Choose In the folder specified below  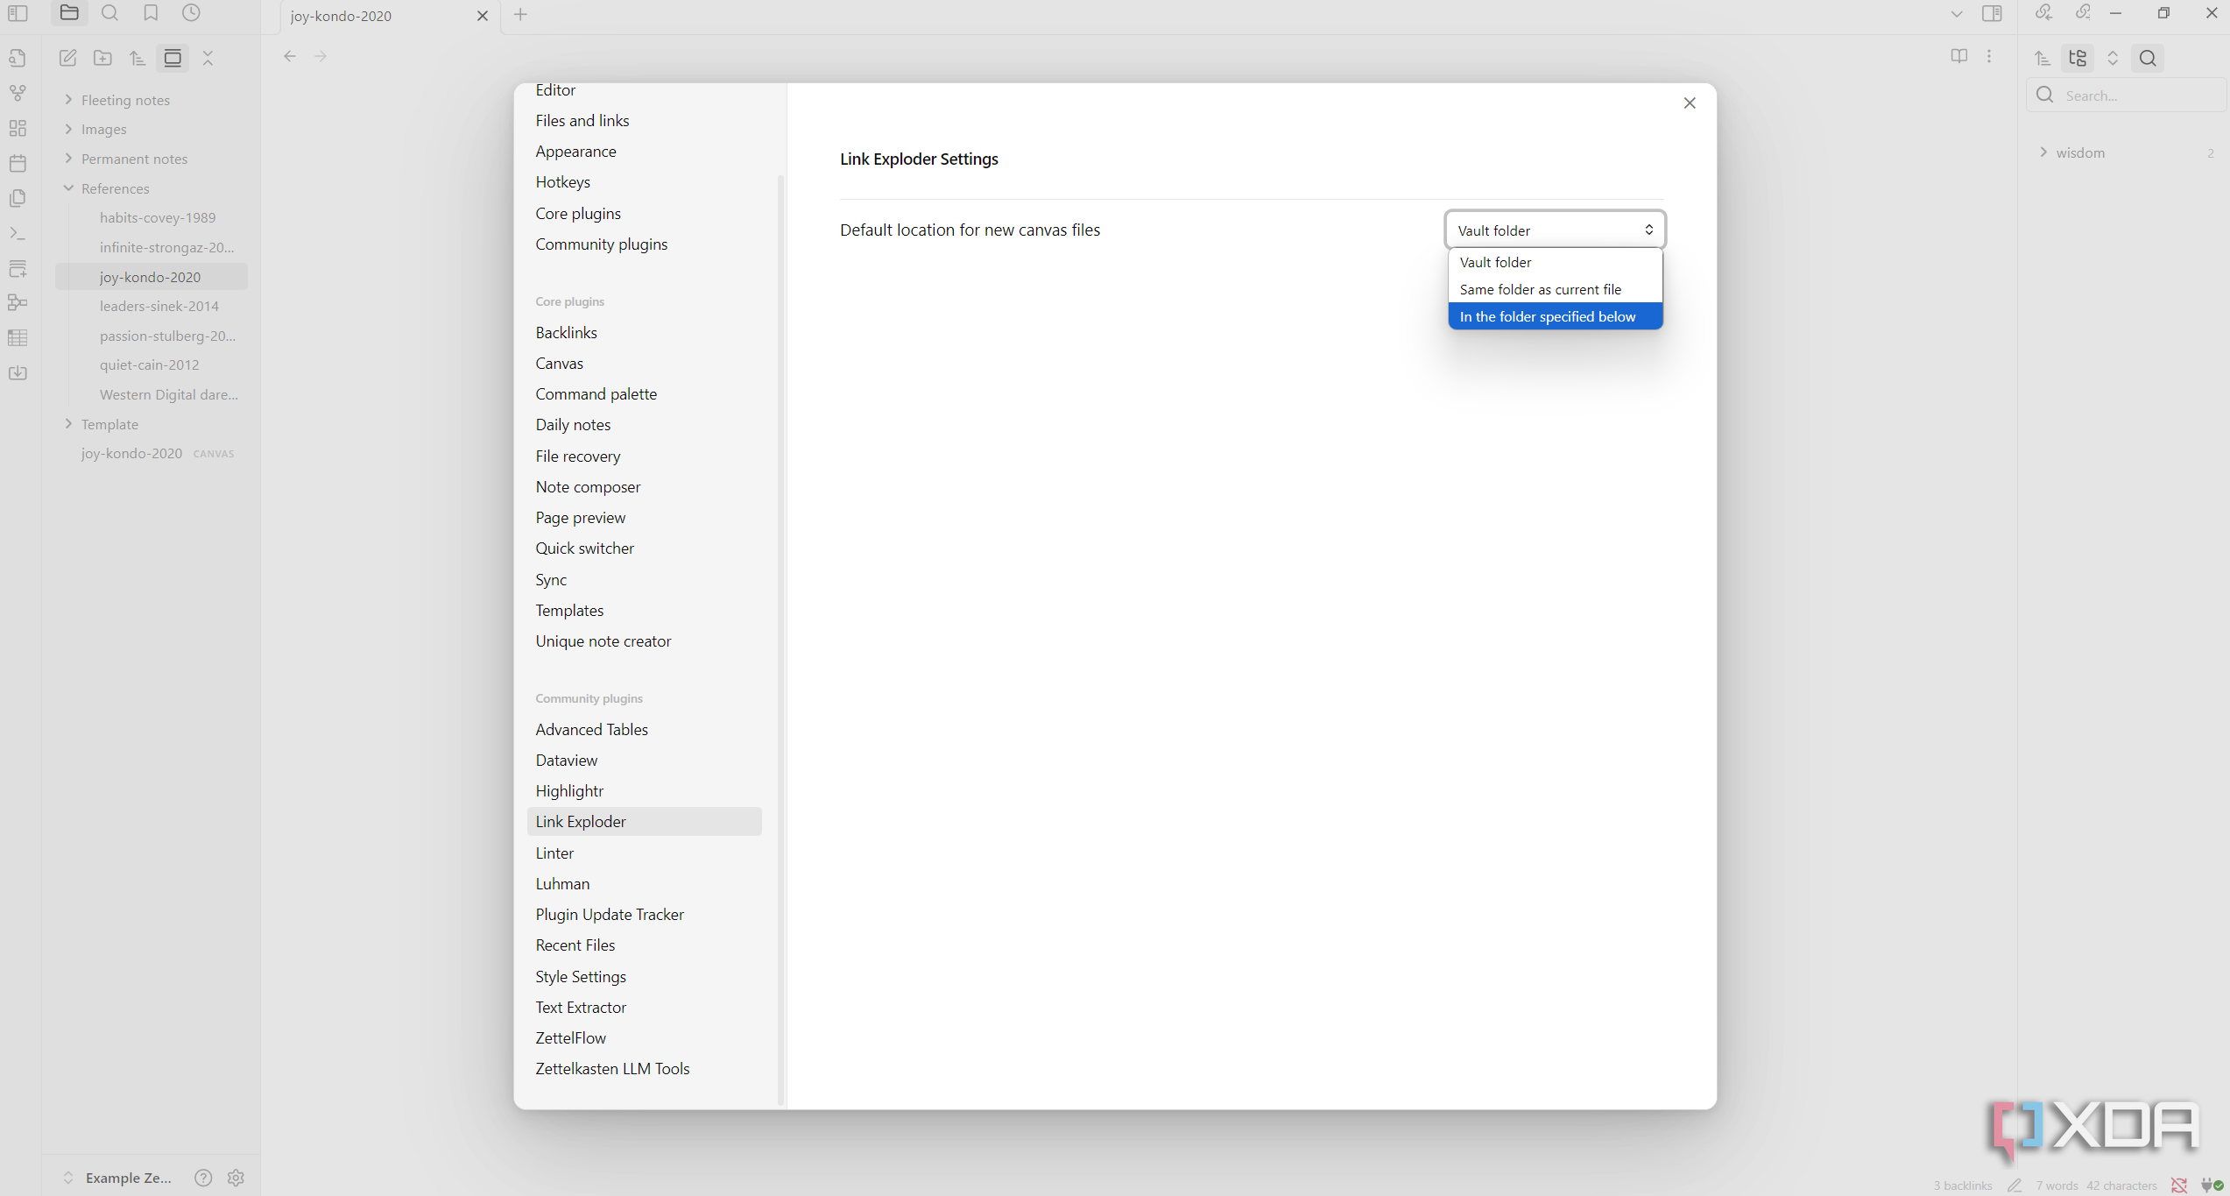[1555, 316]
